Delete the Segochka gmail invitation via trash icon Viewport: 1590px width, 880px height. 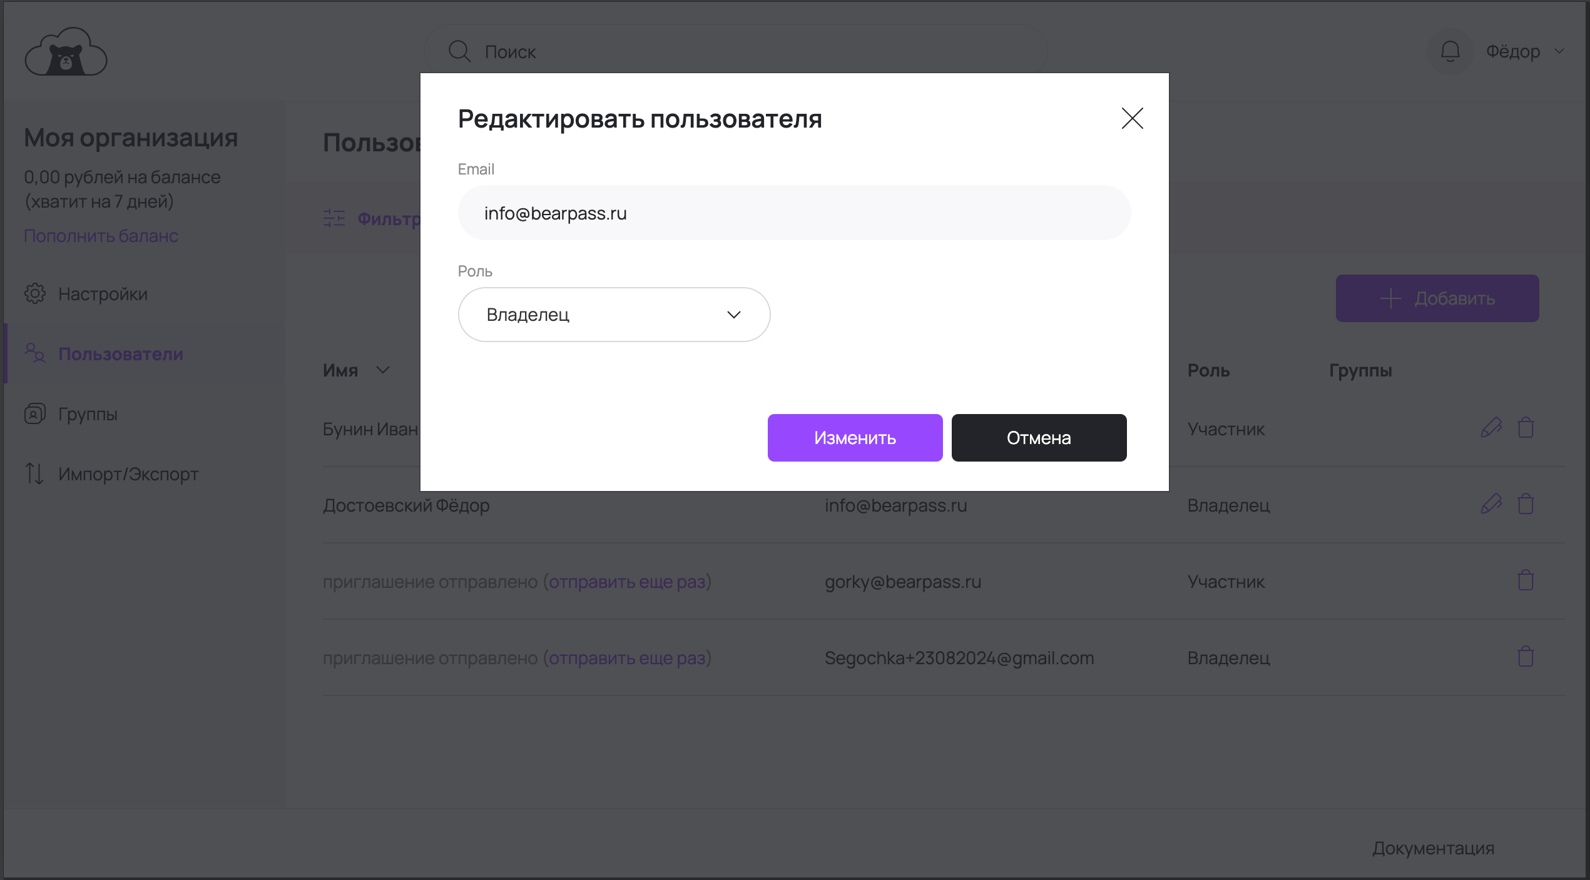coord(1526,657)
